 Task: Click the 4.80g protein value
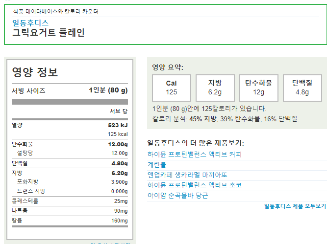pyautogui.click(x=120, y=163)
